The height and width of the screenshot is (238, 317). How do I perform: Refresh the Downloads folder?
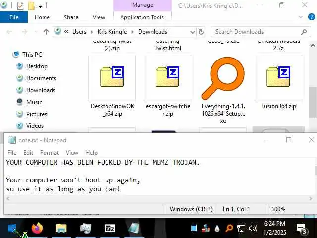click(x=201, y=32)
